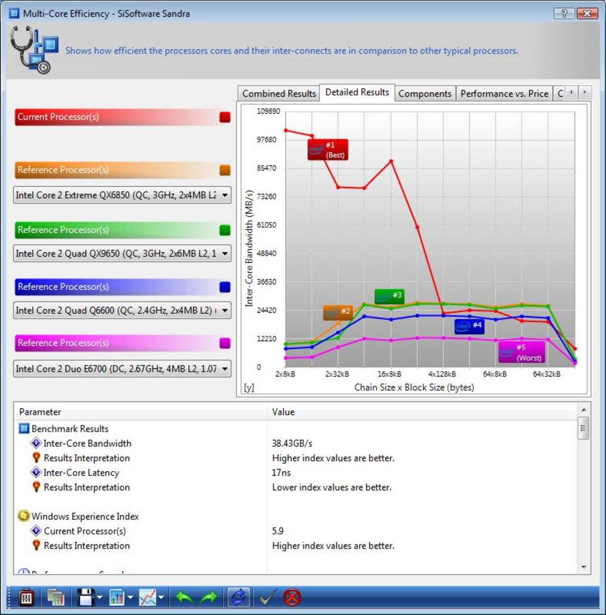Click the Benchmark Results section icon
Screen dimensions: 606x615
[x=24, y=428]
